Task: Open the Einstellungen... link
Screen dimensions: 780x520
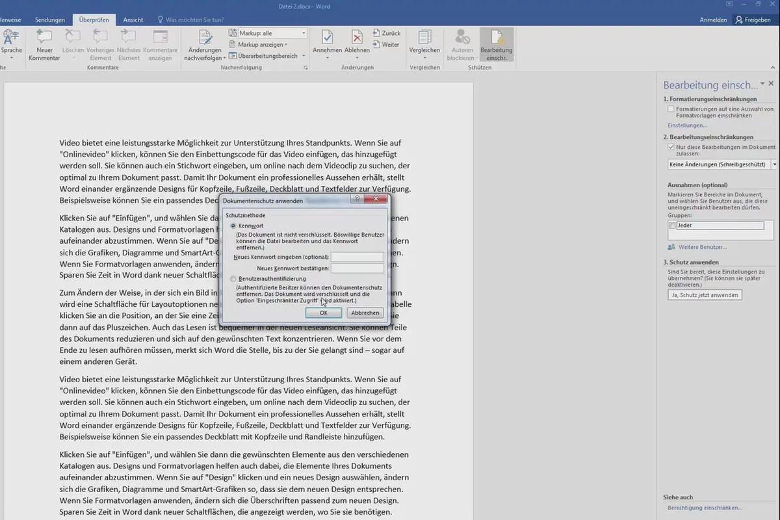Action: pyautogui.click(x=687, y=125)
